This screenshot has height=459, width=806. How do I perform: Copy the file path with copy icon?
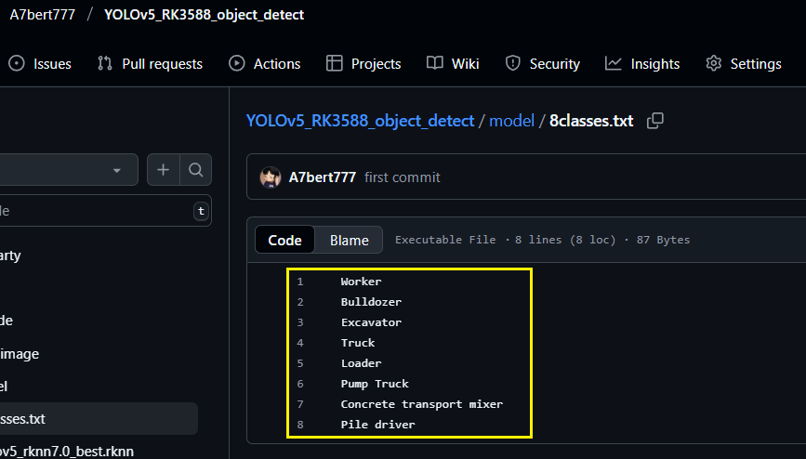coord(654,121)
